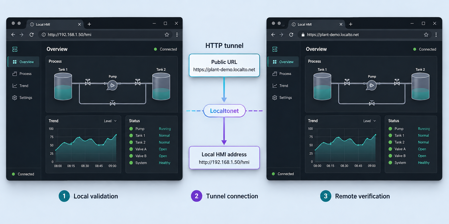The width and height of the screenshot is (449, 224).
Task: Close the Local HMI tab in right window
Action: point(341,24)
